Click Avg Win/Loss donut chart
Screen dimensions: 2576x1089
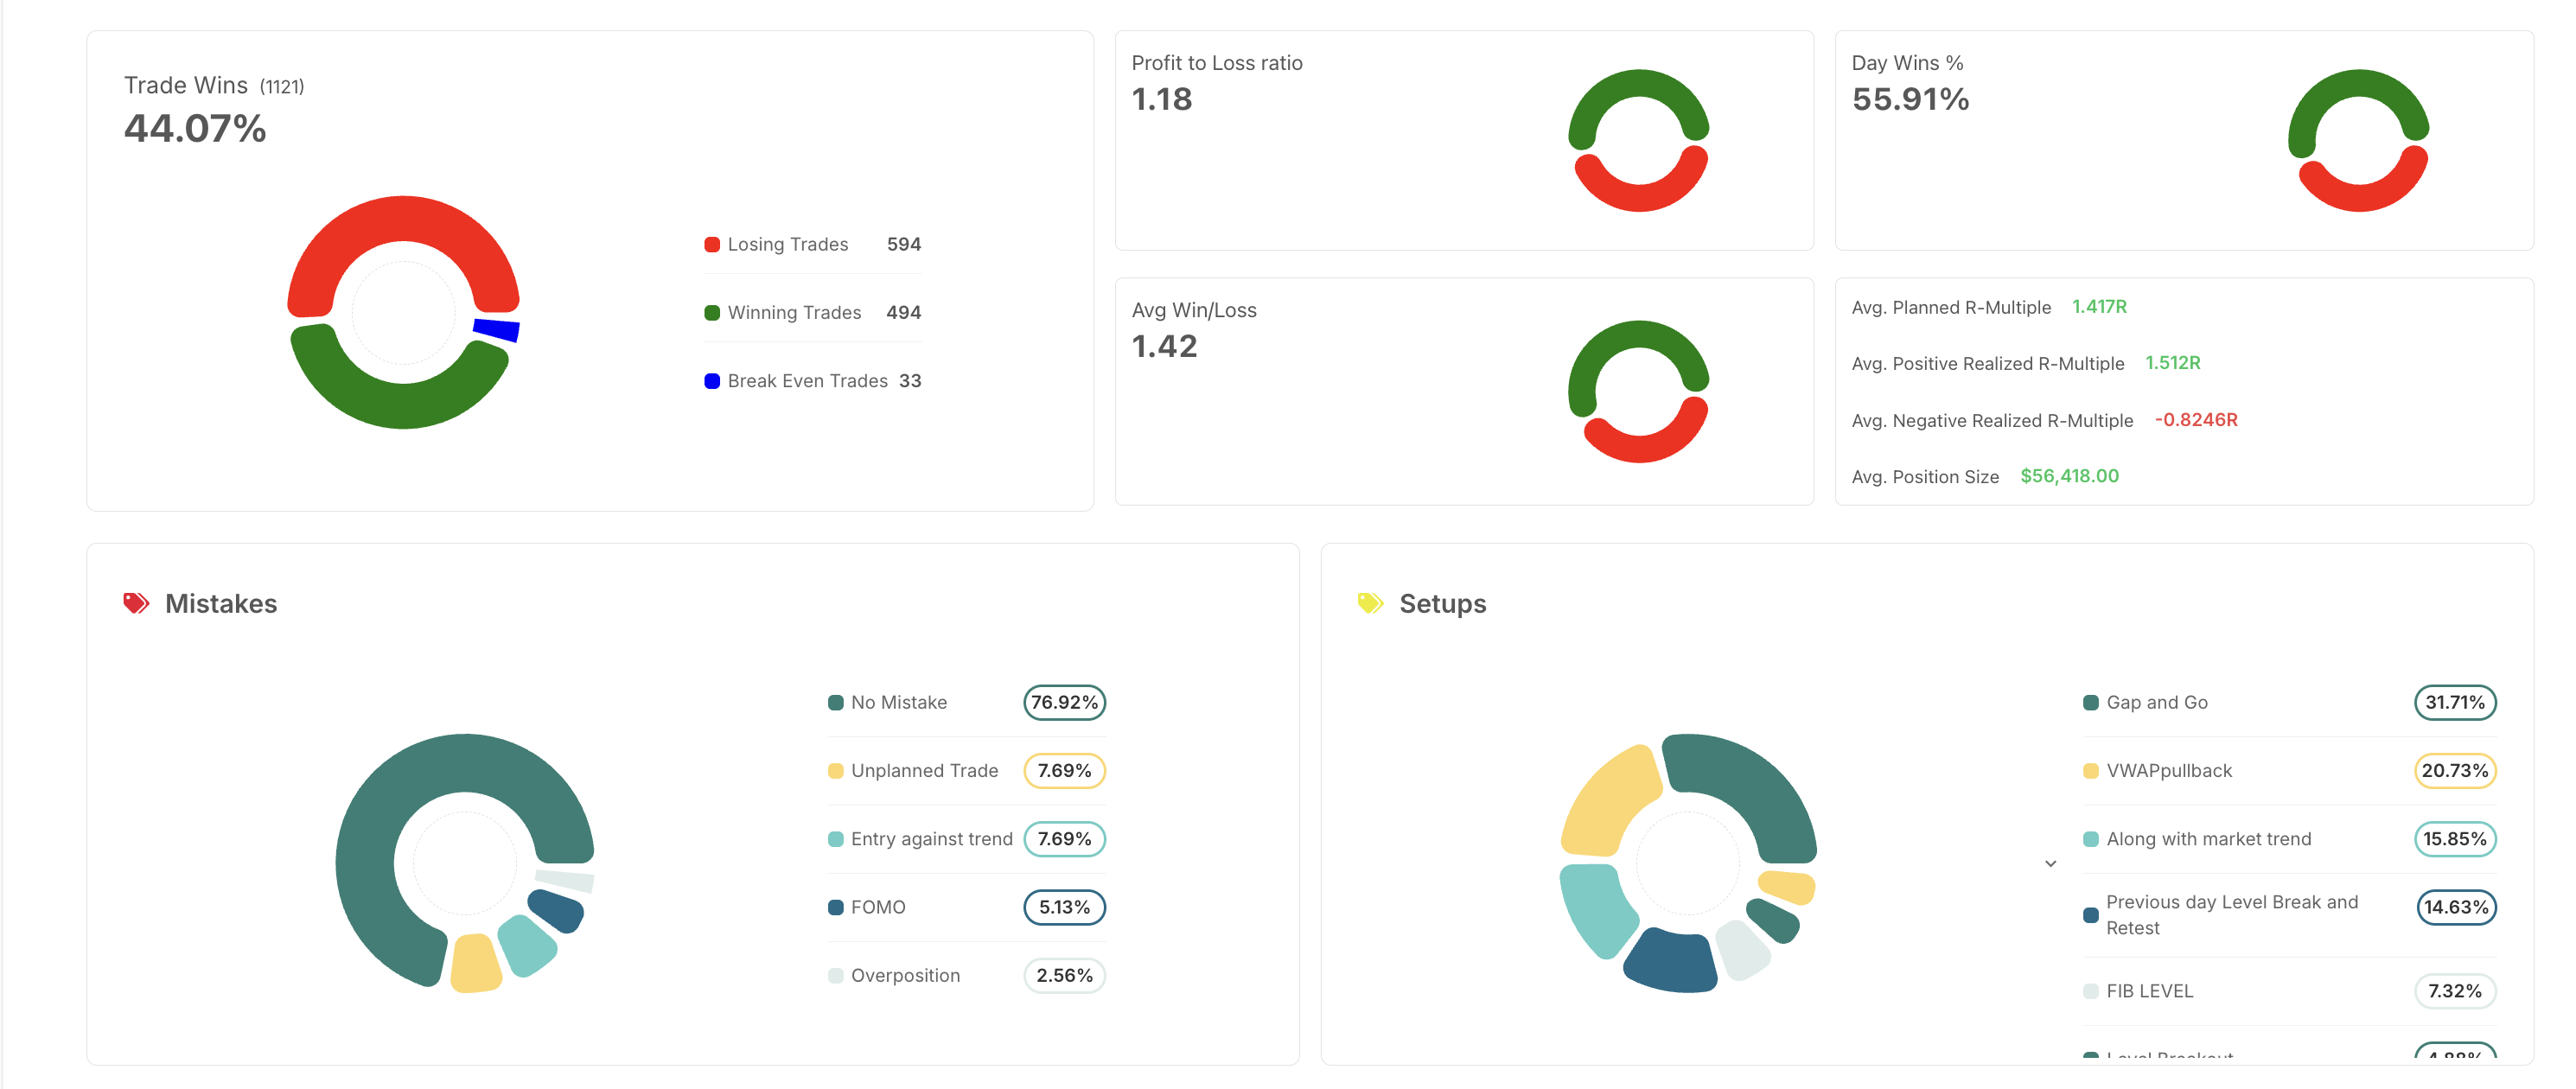[1638, 392]
